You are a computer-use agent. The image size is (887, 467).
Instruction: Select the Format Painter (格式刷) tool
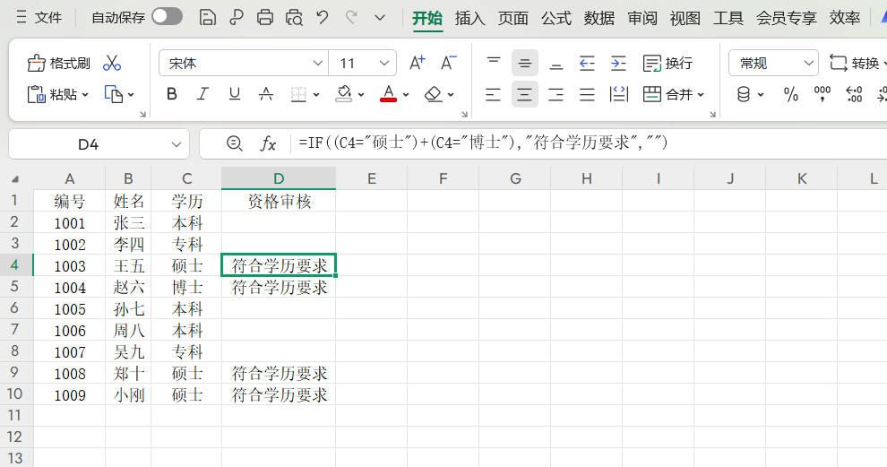(x=59, y=63)
